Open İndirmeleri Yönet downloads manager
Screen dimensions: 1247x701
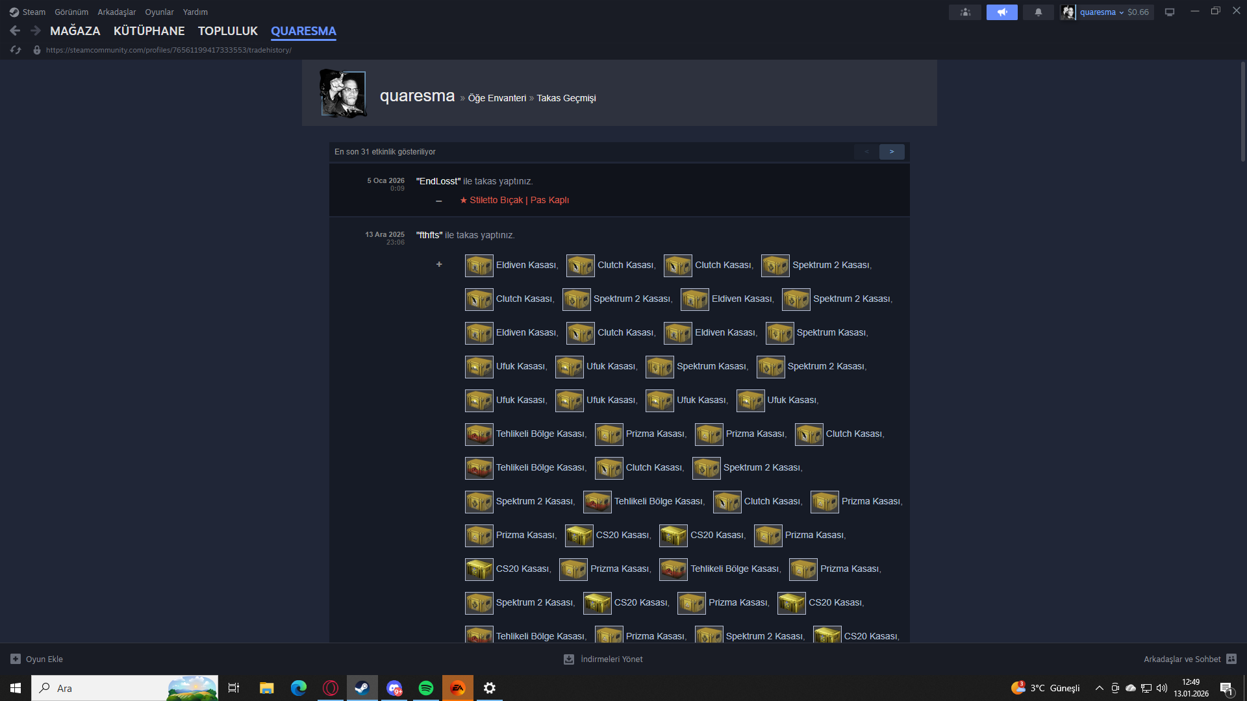[x=603, y=659]
